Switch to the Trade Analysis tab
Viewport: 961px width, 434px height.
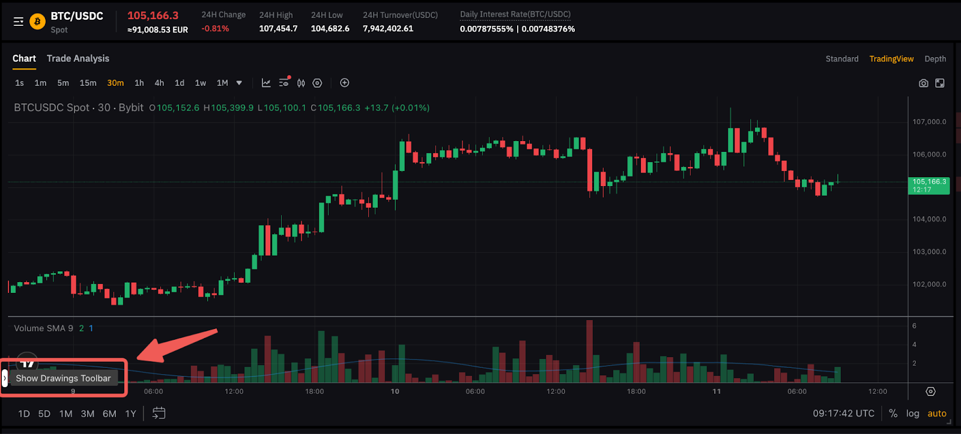pos(78,58)
